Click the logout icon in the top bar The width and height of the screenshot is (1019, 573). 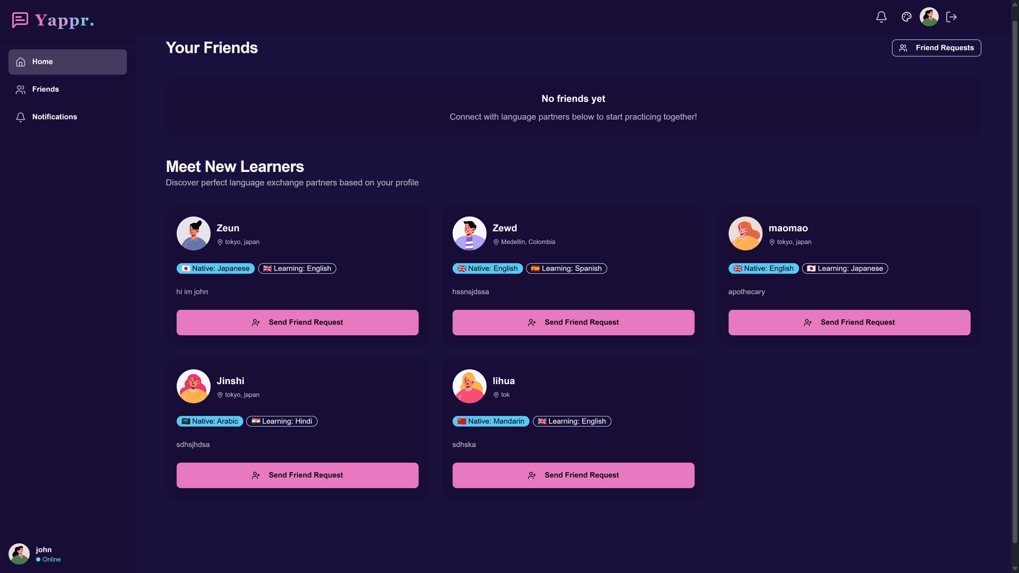pyautogui.click(x=952, y=16)
